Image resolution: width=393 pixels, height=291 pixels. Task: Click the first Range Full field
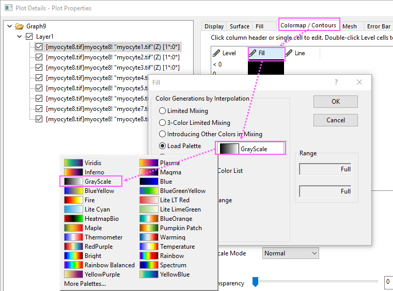click(325, 169)
